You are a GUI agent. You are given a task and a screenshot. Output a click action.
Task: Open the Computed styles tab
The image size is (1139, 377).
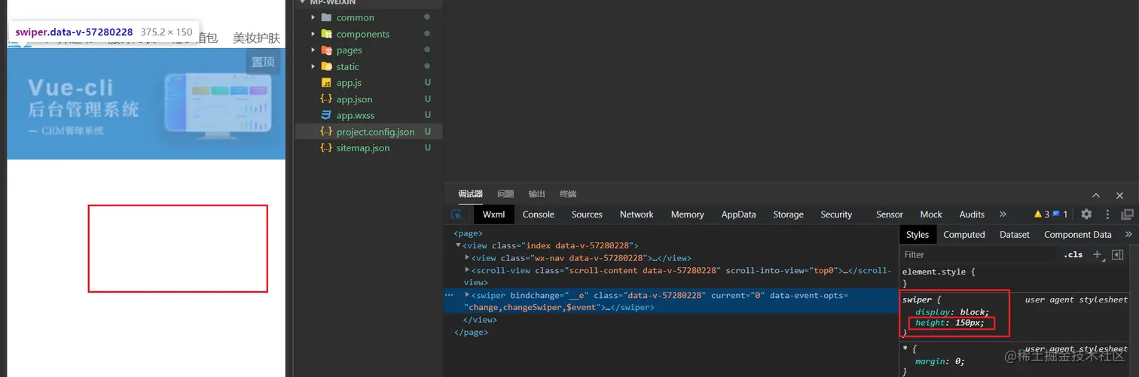[963, 235]
